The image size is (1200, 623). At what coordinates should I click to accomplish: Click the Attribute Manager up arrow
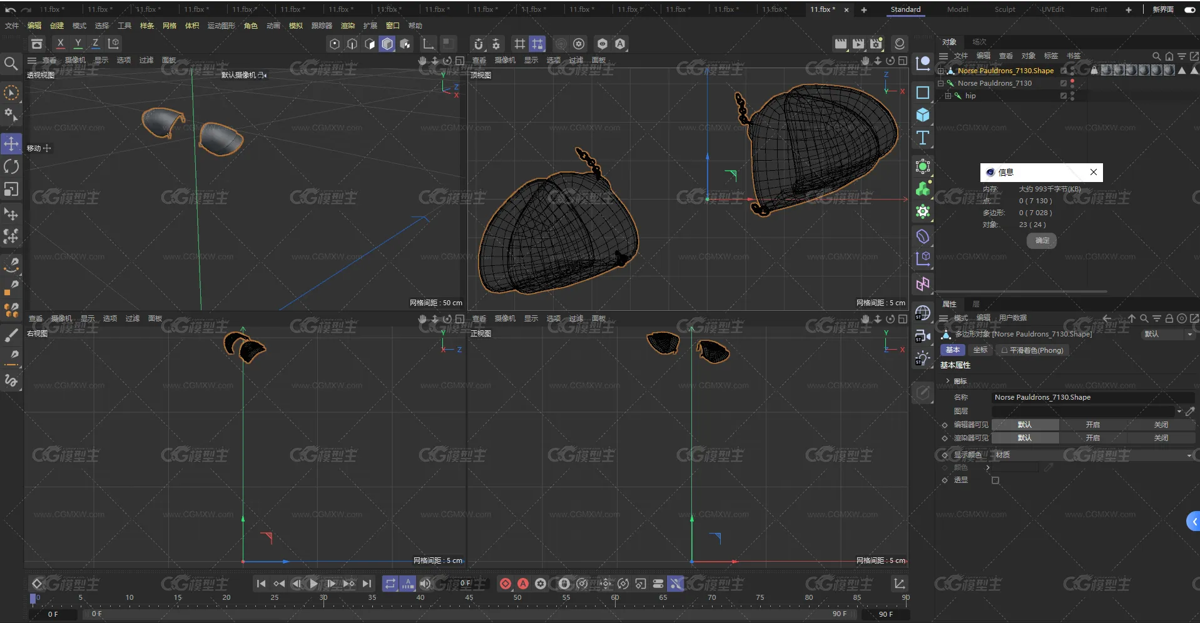click(1131, 318)
